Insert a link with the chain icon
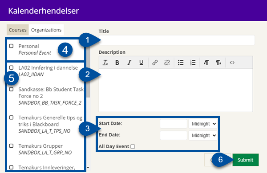 tap(155, 63)
